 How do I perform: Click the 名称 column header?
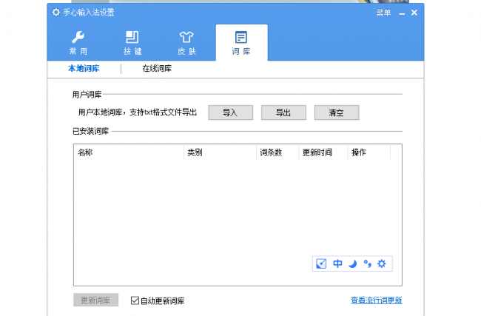[129, 152]
